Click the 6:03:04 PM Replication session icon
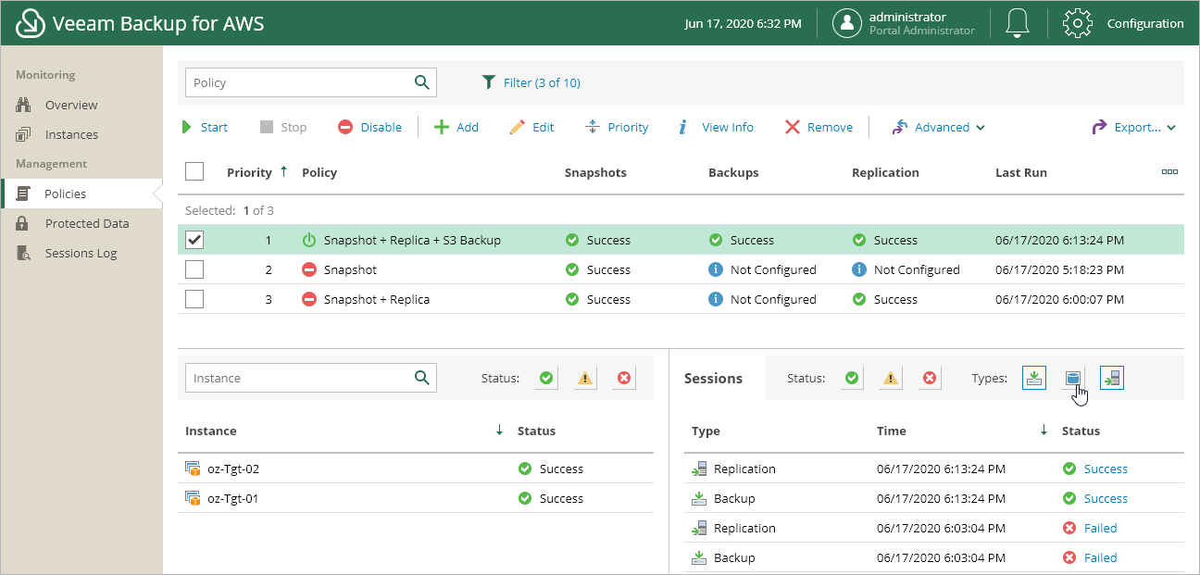This screenshot has width=1200, height=575. 699,528
